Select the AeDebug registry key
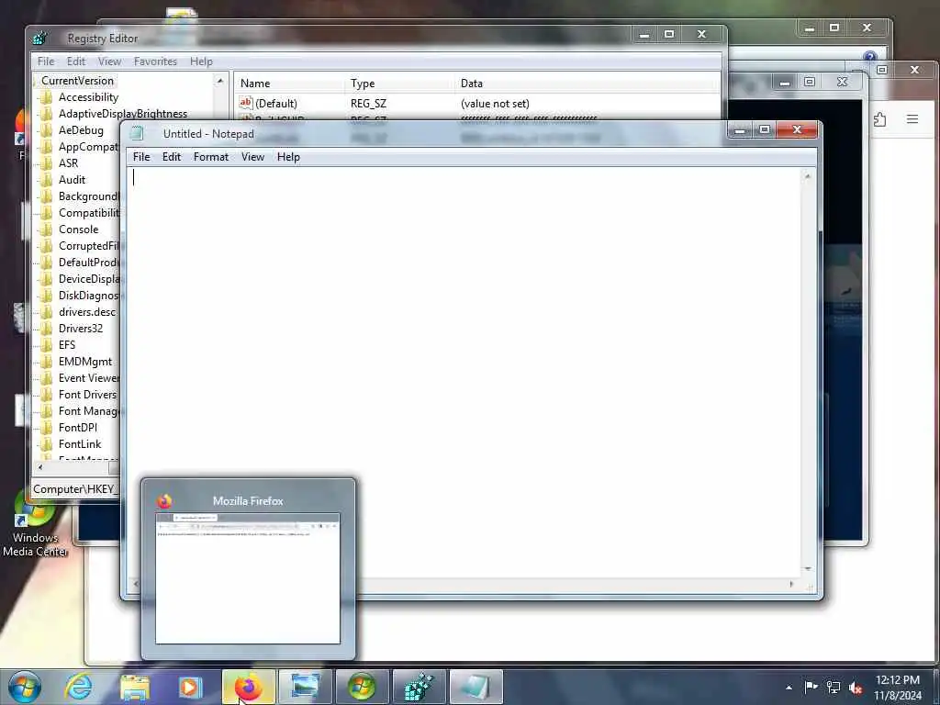940x705 pixels. 81,130
